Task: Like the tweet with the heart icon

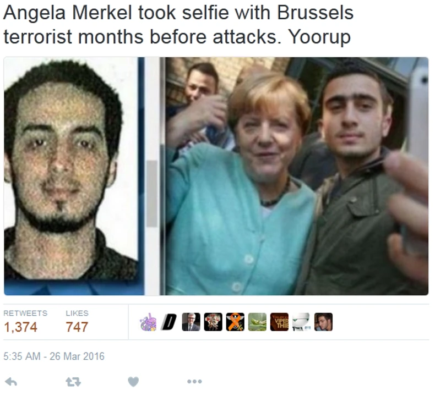Action: pos(133,382)
